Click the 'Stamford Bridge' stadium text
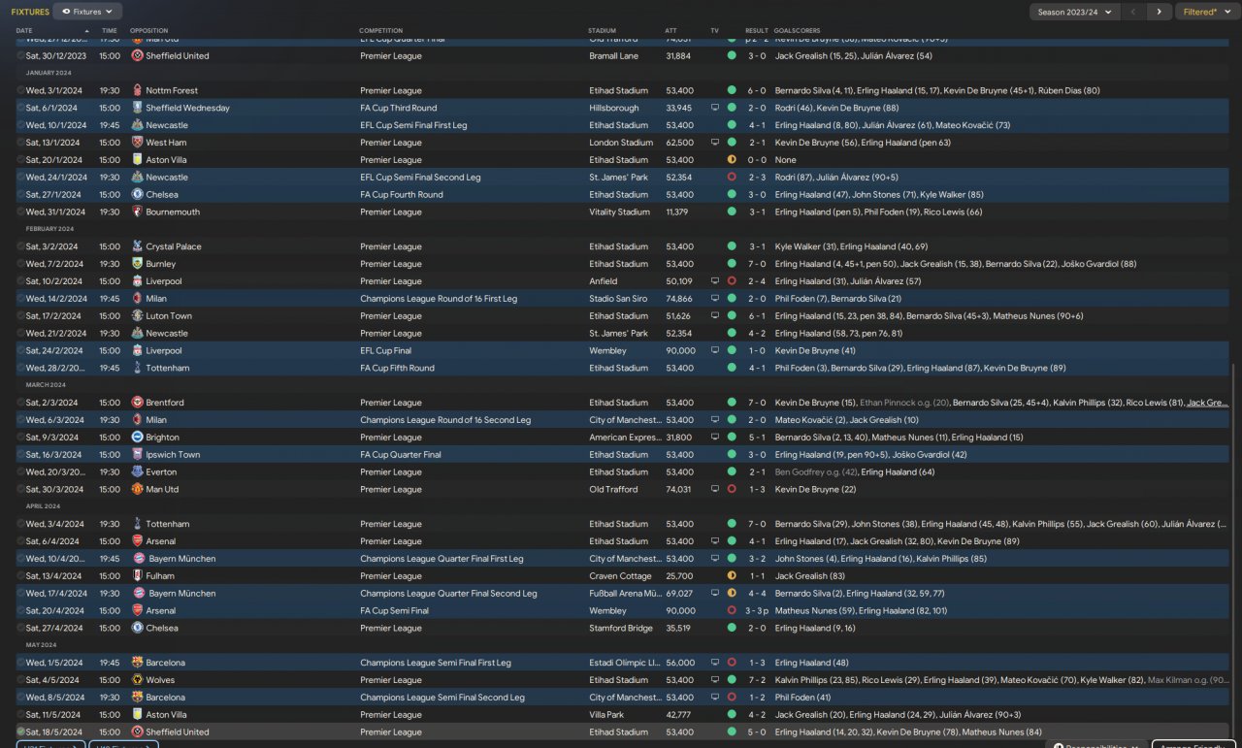 621,629
